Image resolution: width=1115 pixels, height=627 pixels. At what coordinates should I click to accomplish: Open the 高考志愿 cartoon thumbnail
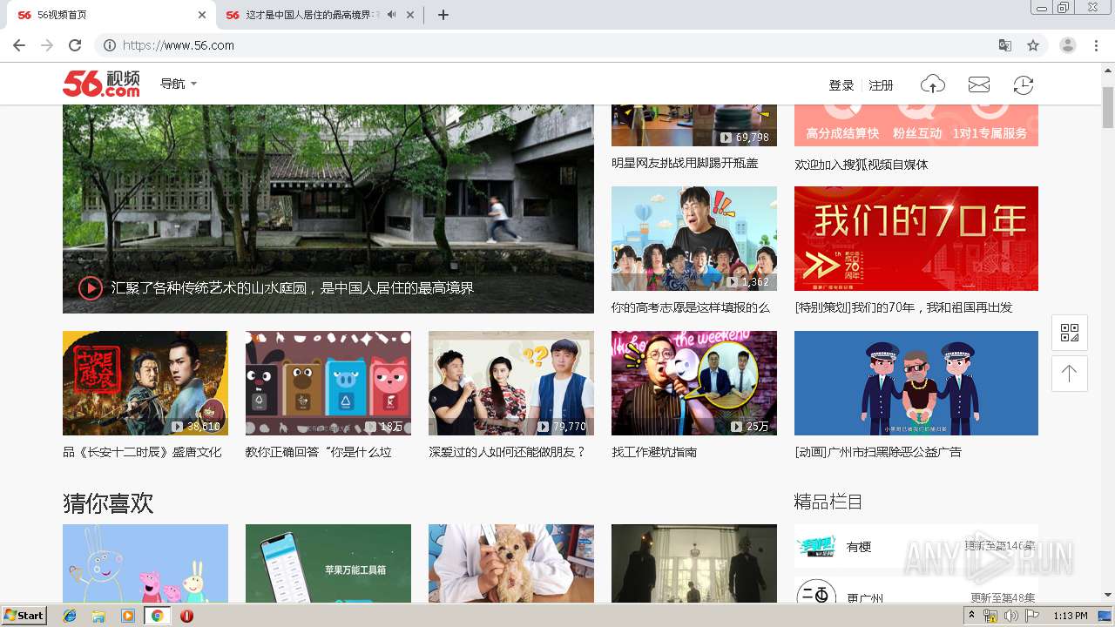point(694,239)
